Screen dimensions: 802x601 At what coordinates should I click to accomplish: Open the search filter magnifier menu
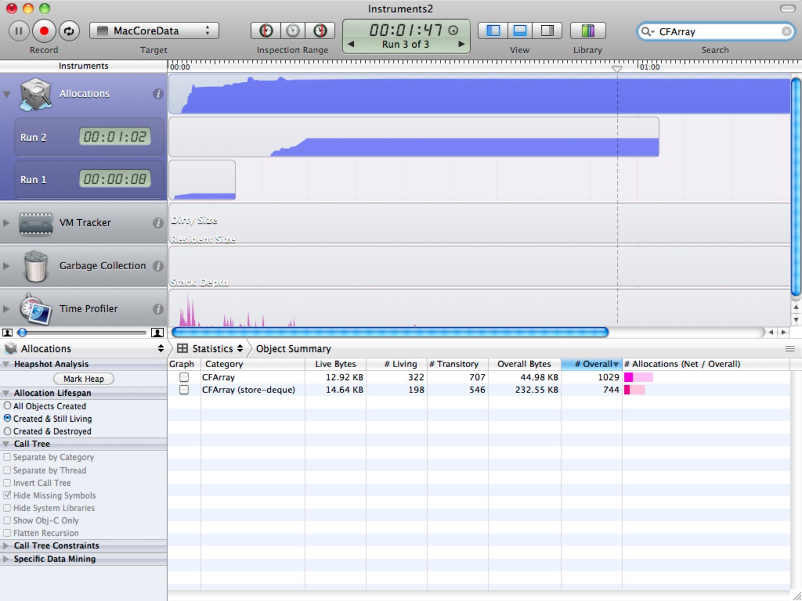click(x=648, y=31)
